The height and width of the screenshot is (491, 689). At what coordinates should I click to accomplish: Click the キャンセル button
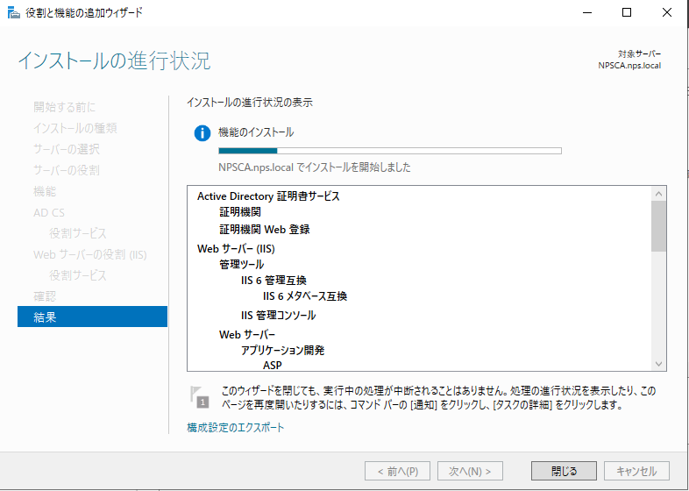coord(636,471)
